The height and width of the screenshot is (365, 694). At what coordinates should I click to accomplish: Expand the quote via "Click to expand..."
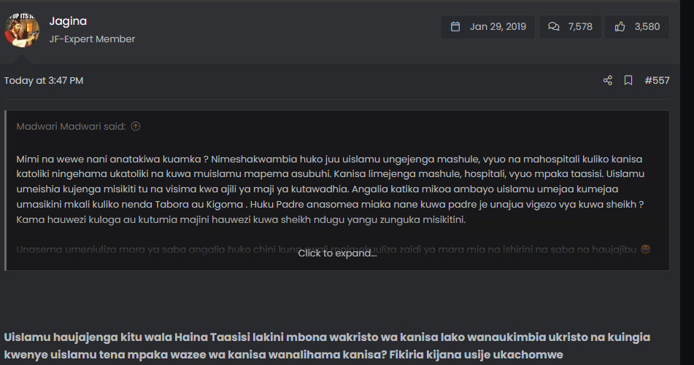(337, 254)
